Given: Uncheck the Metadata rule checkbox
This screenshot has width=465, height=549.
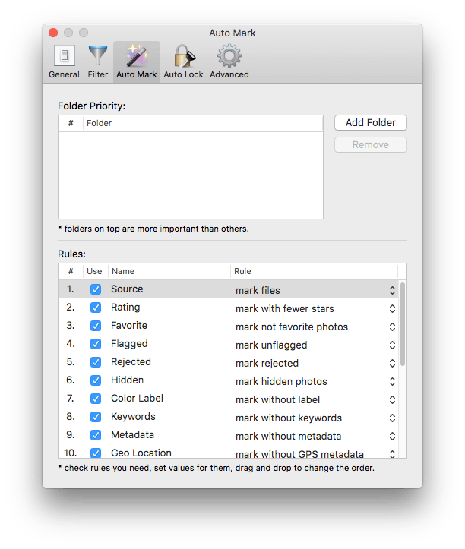Looking at the screenshot, I should [96, 435].
